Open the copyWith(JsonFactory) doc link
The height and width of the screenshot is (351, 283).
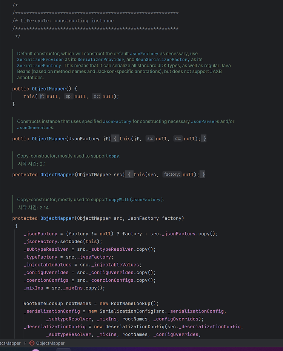click(x=136, y=200)
